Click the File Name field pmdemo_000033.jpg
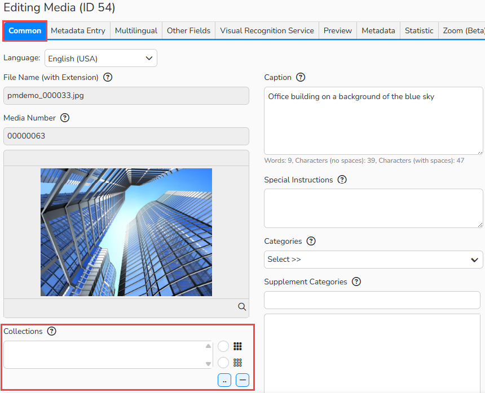The height and width of the screenshot is (393, 485). pyautogui.click(x=126, y=96)
